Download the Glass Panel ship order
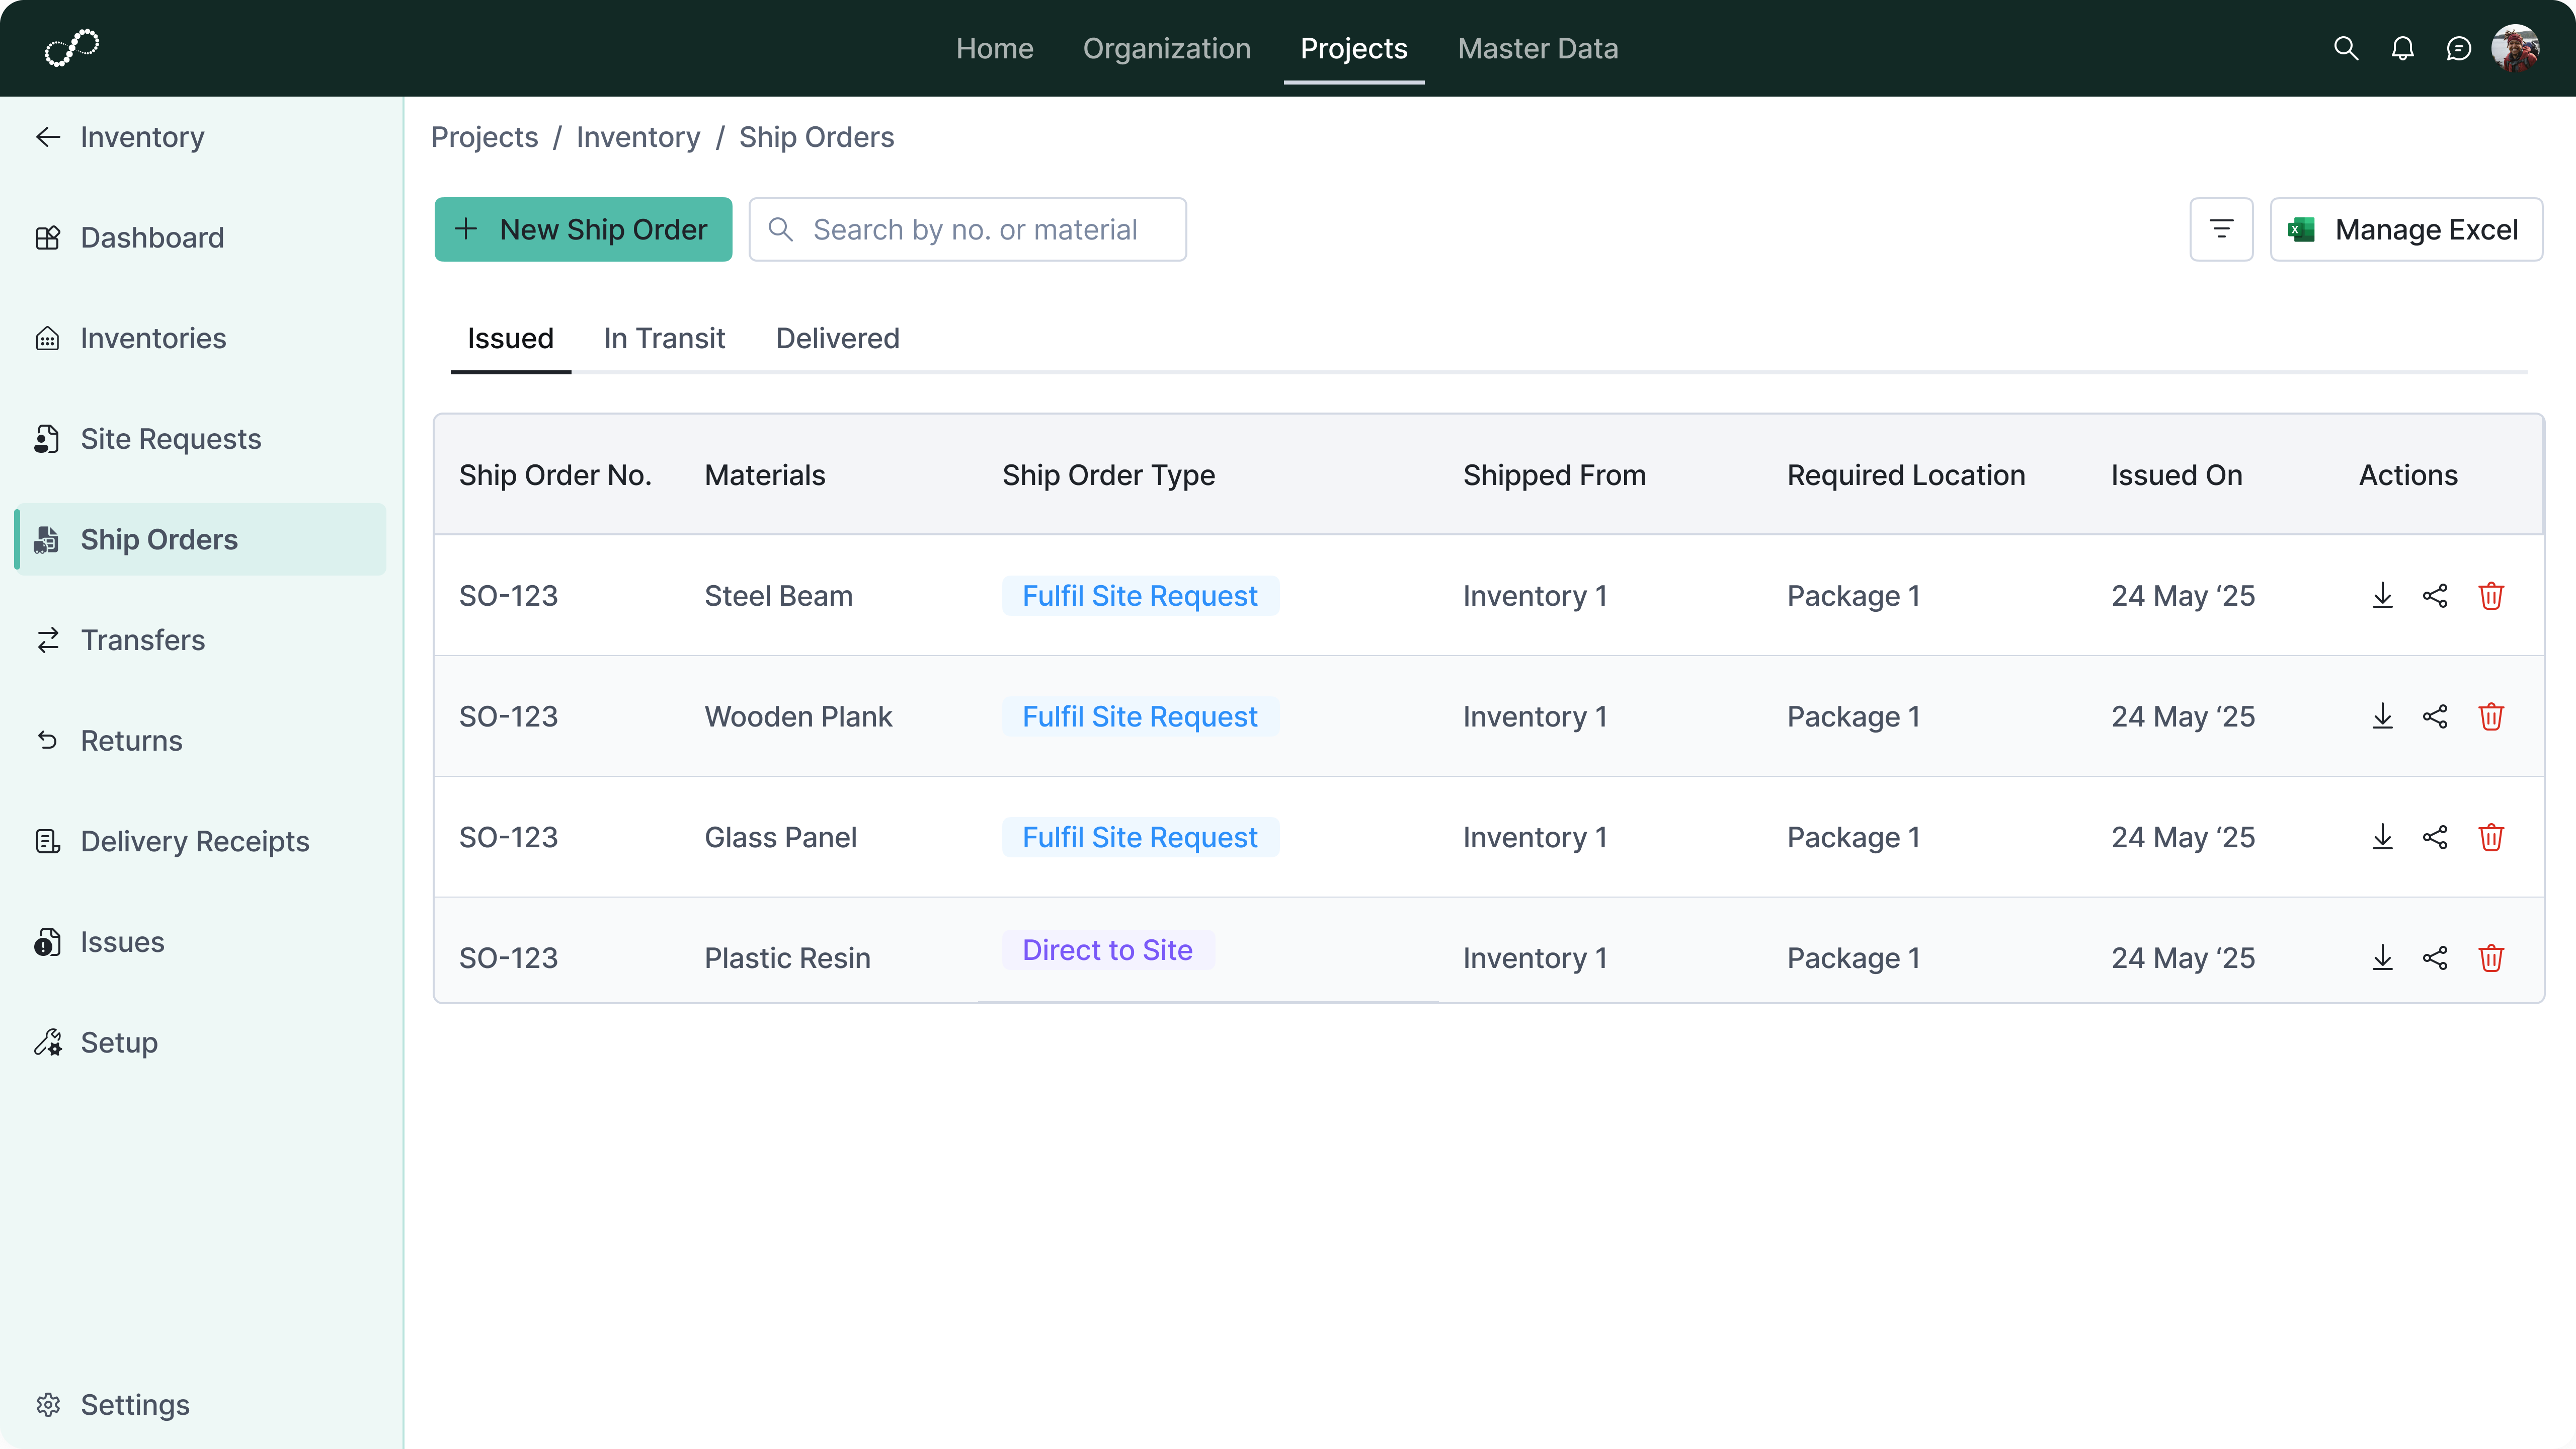2576x1449 pixels. click(2382, 837)
